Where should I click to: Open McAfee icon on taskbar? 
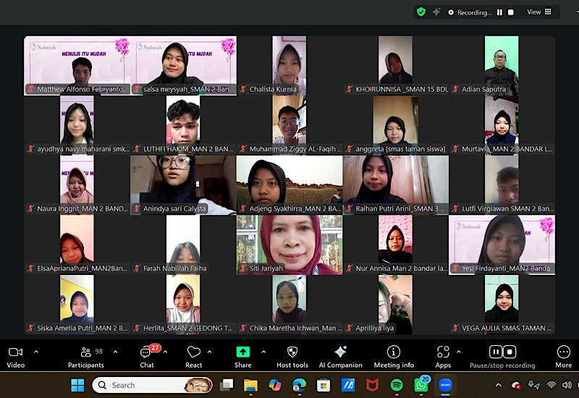coord(372,385)
